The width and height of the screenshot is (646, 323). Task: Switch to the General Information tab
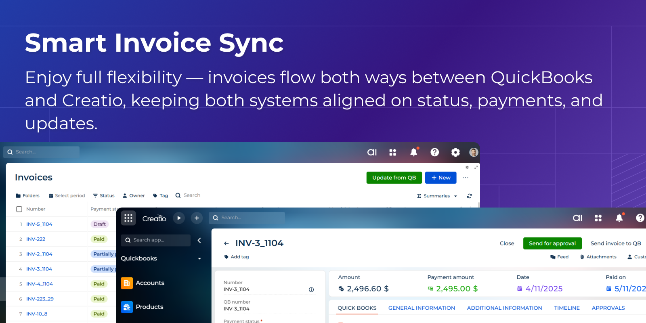click(x=422, y=308)
